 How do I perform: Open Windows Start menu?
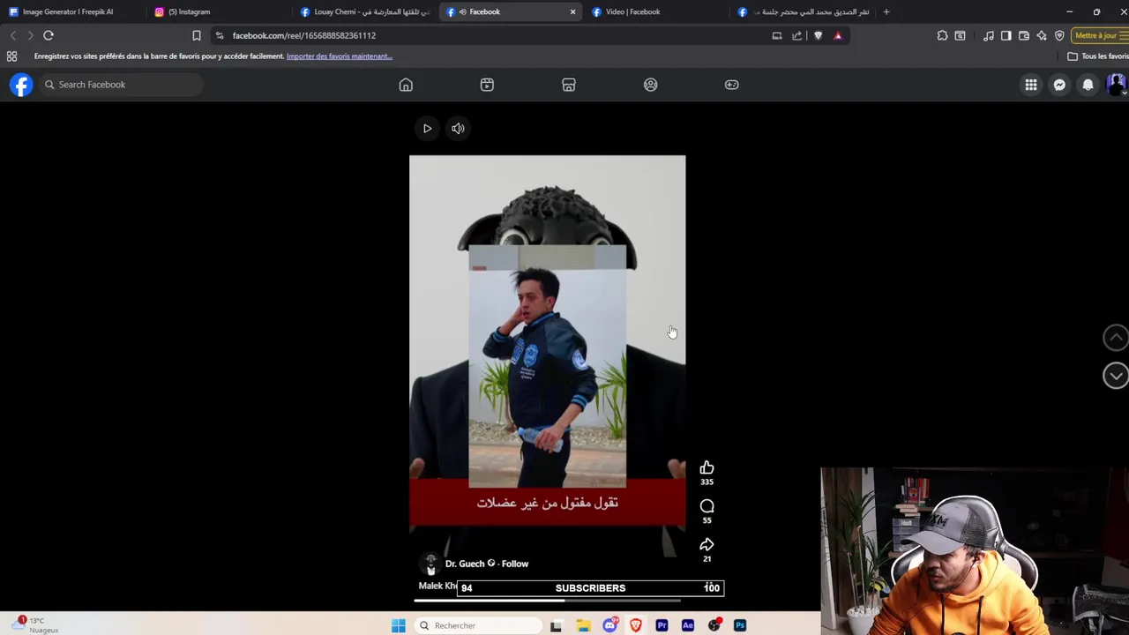(x=398, y=625)
